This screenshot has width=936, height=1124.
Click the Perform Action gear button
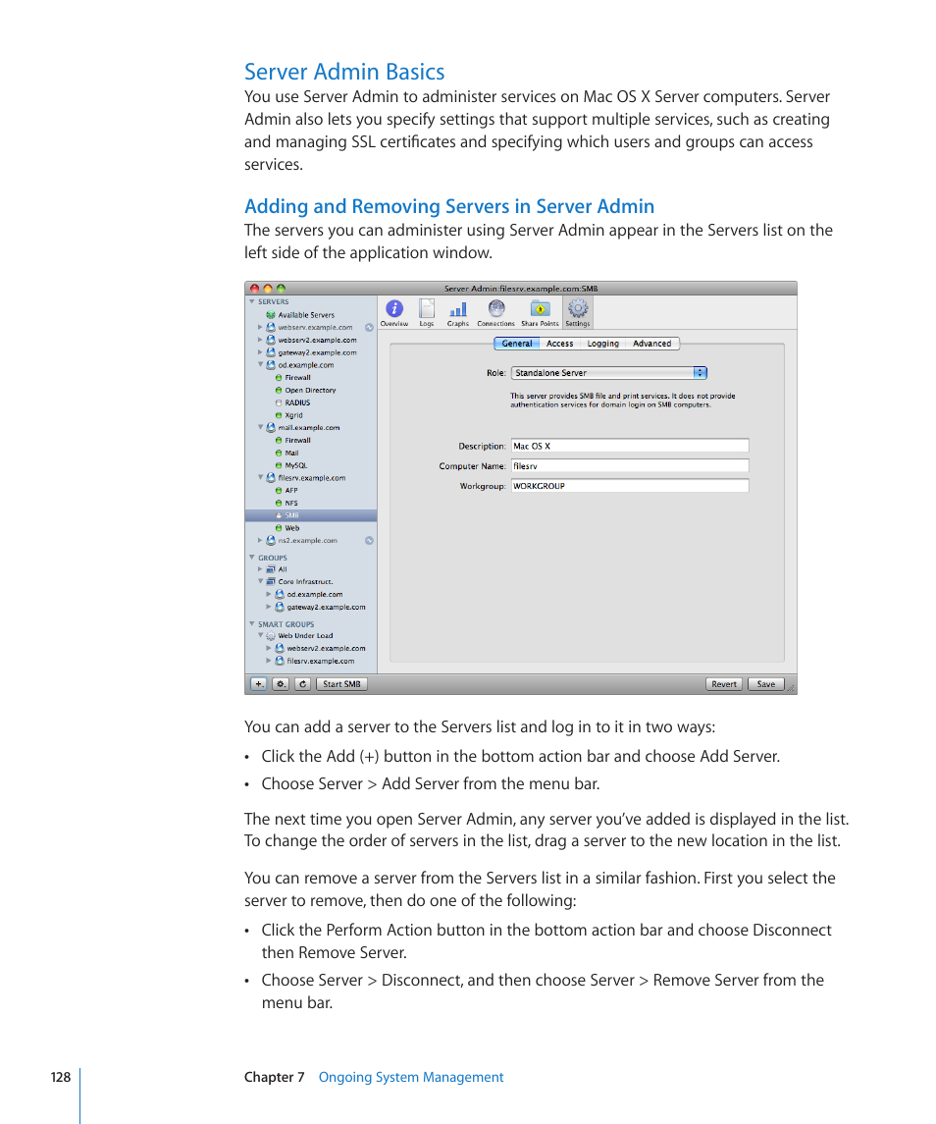pos(281,684)
